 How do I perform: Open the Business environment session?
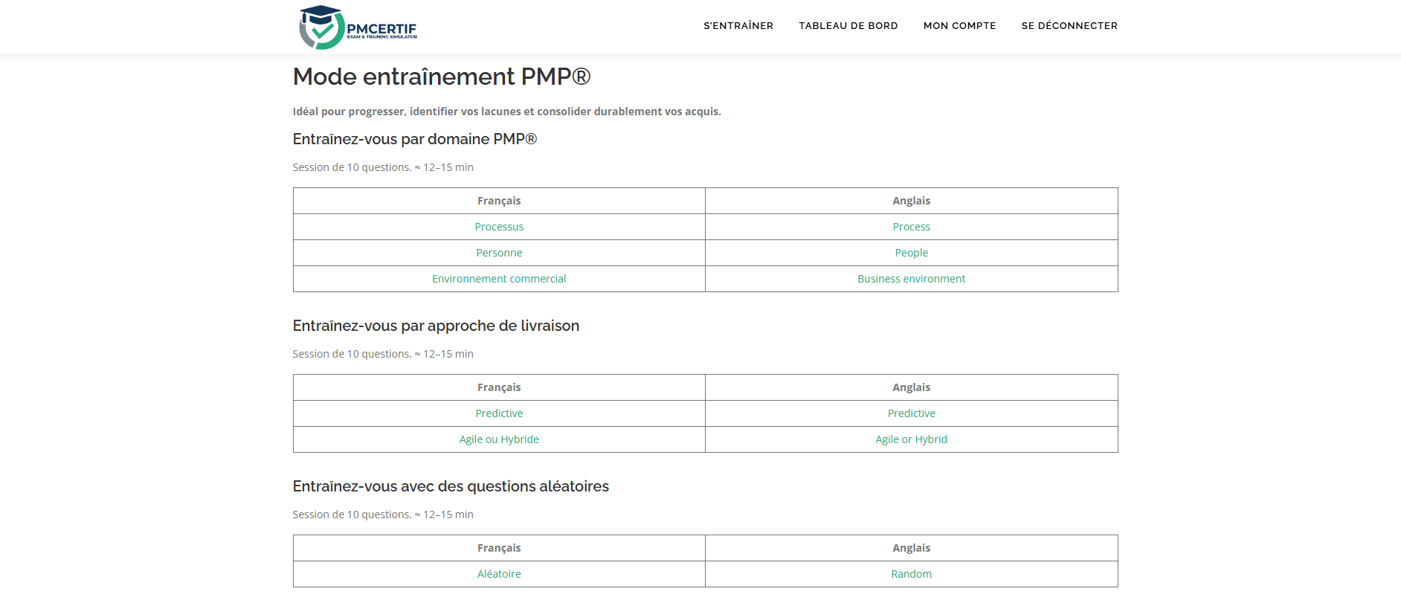pyautogui.click(x=911, y=279)
